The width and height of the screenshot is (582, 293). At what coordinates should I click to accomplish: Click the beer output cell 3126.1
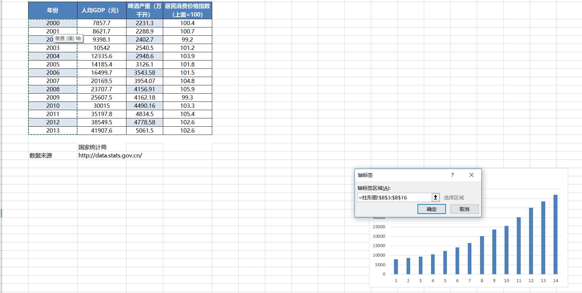pos(145,64)
